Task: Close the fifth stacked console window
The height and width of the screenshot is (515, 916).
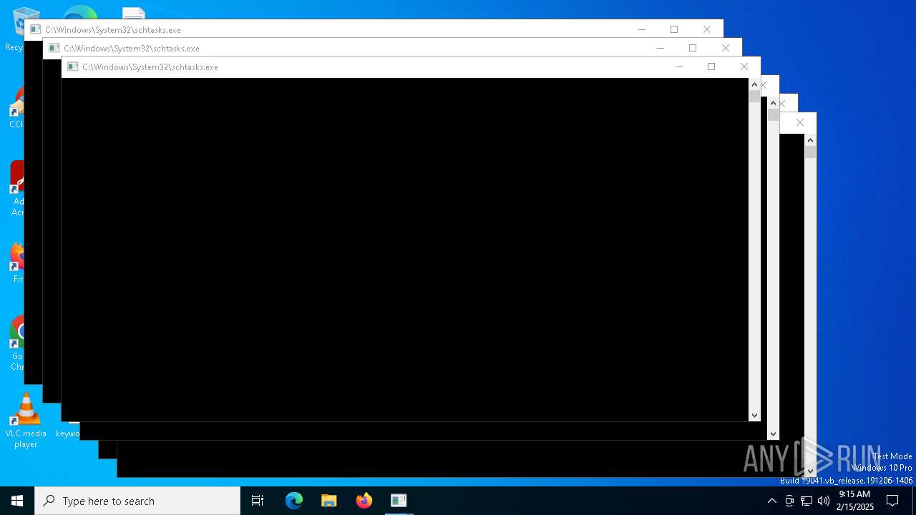Action: 784,104
